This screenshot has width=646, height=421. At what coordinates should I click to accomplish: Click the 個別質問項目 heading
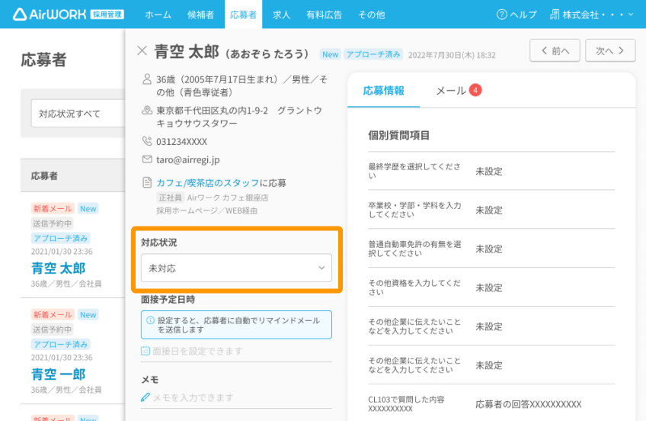click(399, 135)
